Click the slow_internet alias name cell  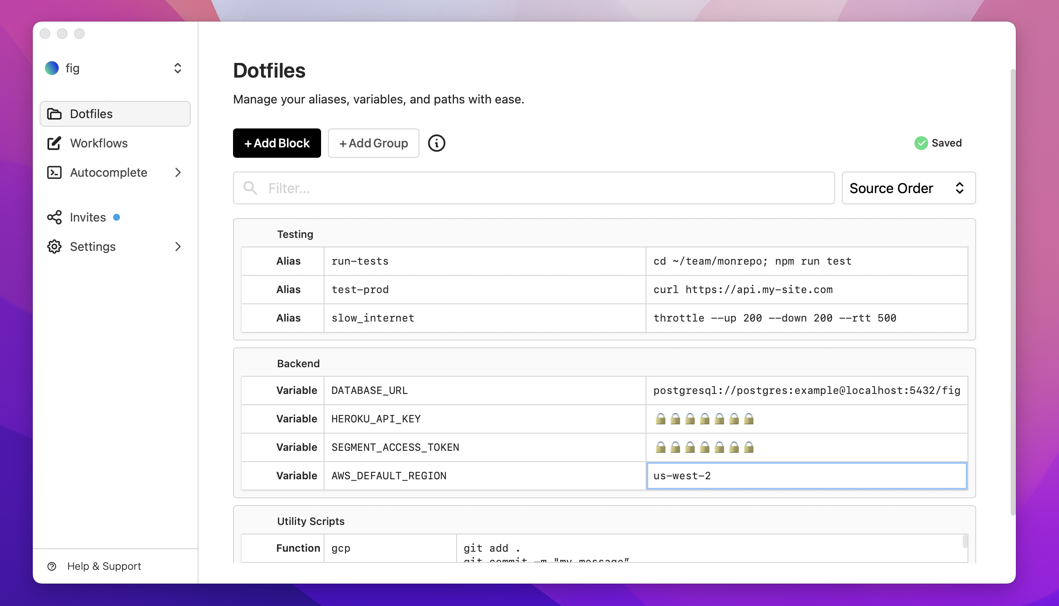(485, 318)
